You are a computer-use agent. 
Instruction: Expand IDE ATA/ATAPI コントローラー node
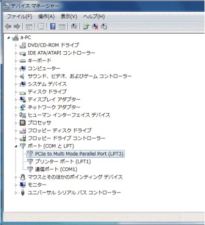[x=16, y=53]
